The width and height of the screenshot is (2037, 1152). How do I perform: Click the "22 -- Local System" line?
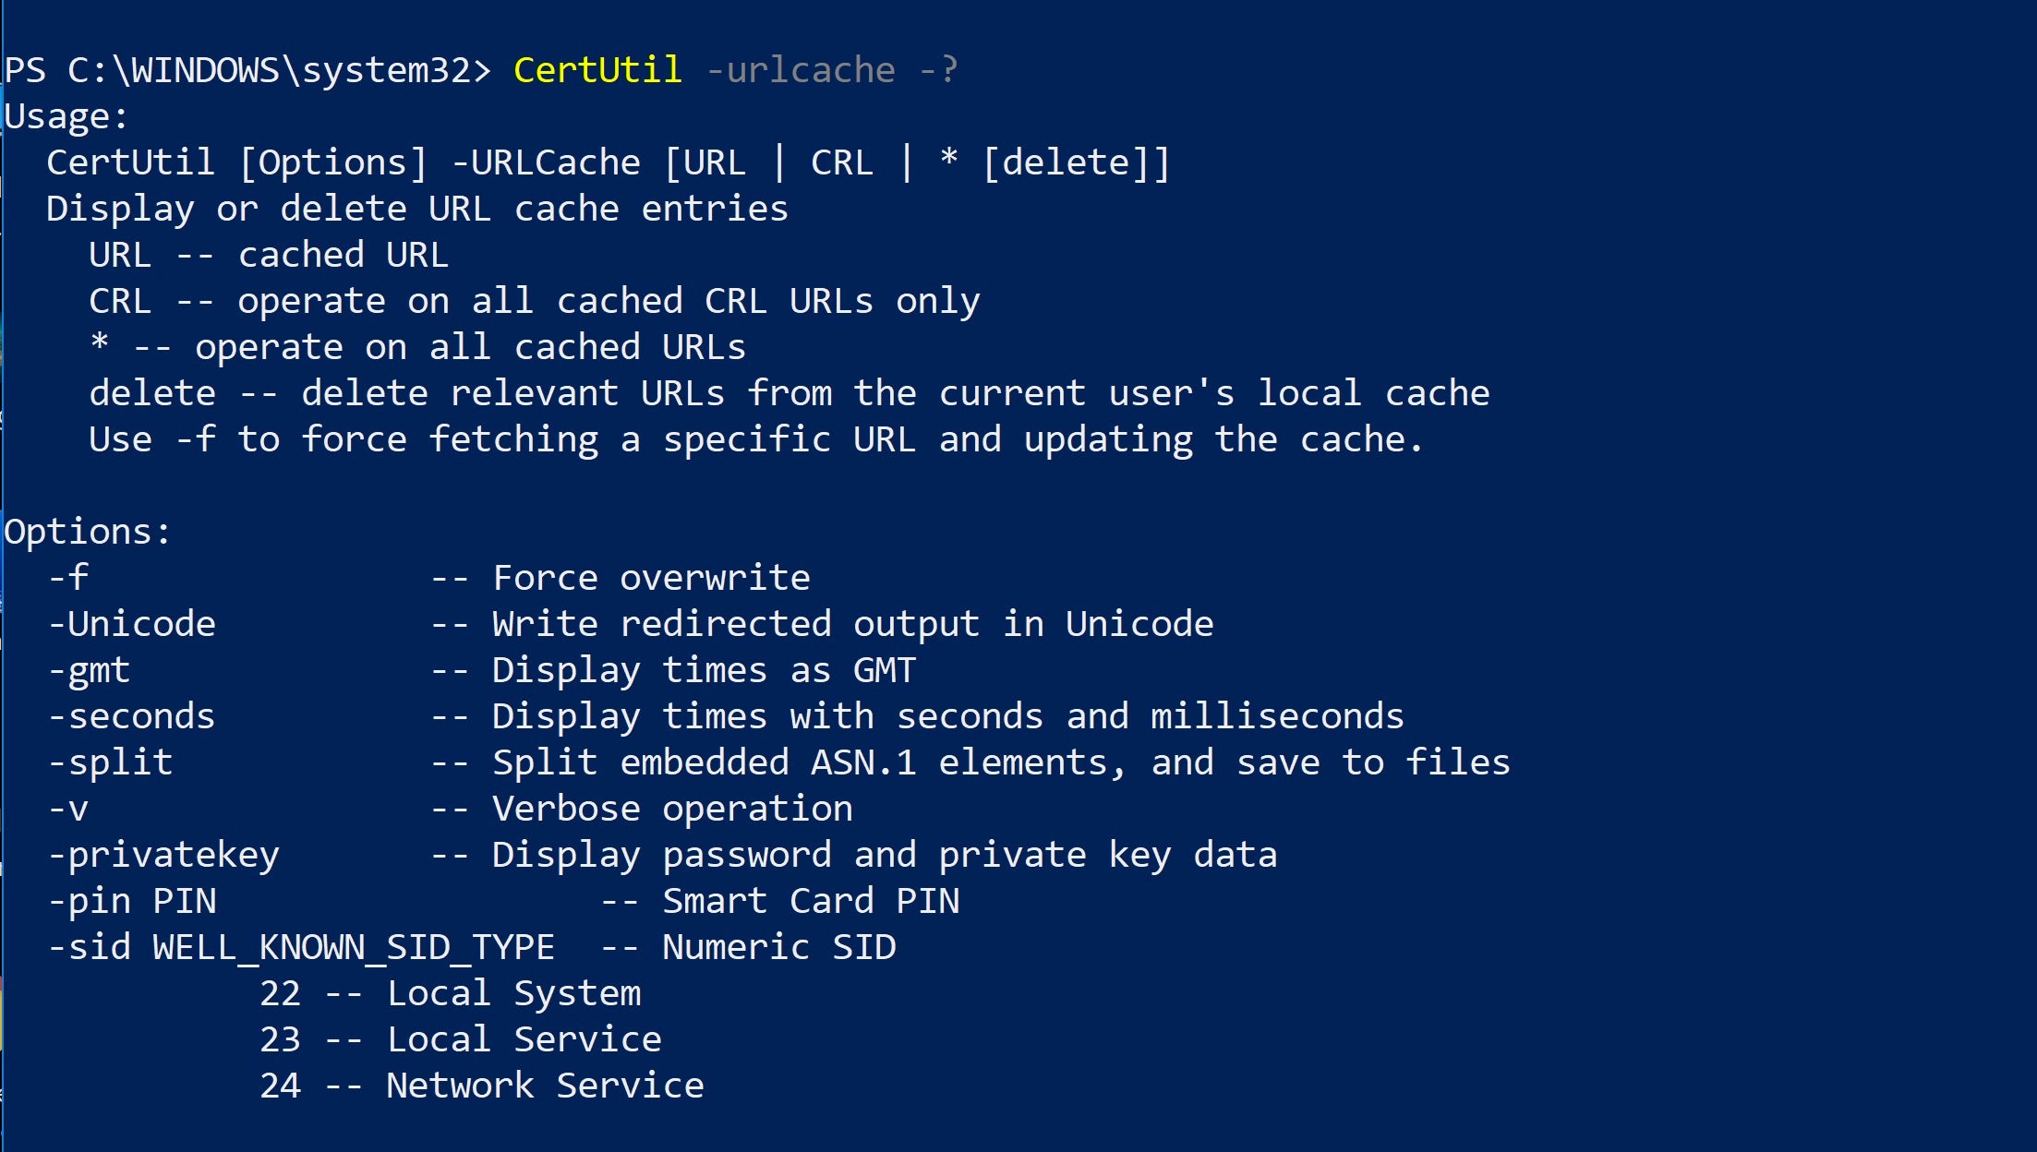tap(451, 993)
